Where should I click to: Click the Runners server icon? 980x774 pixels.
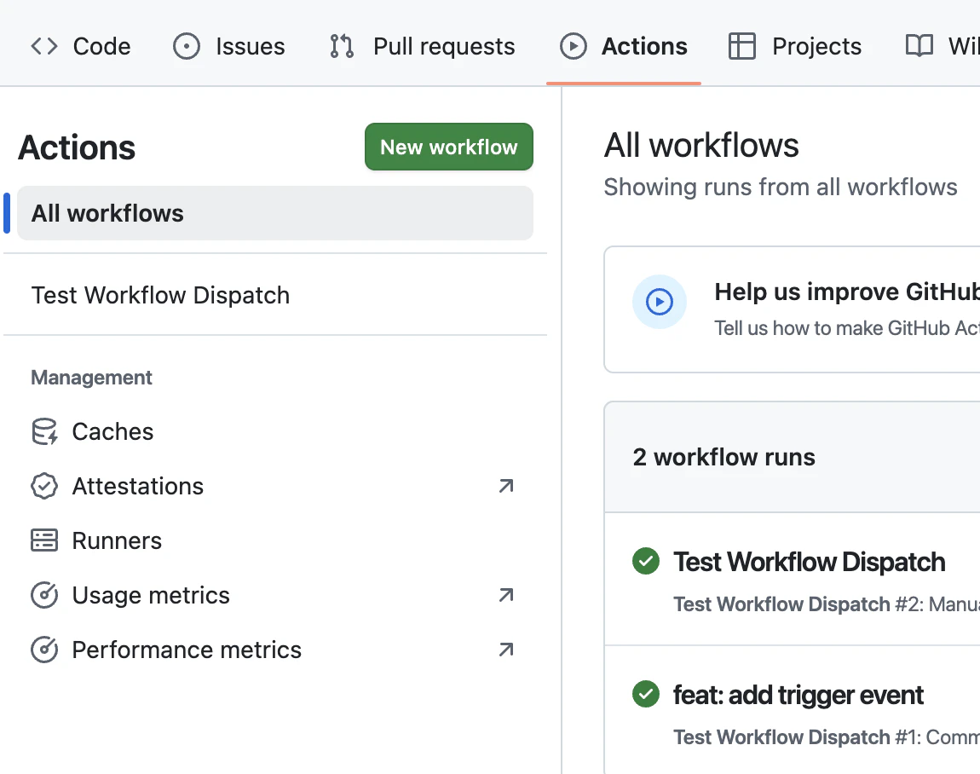click(44, 540)
